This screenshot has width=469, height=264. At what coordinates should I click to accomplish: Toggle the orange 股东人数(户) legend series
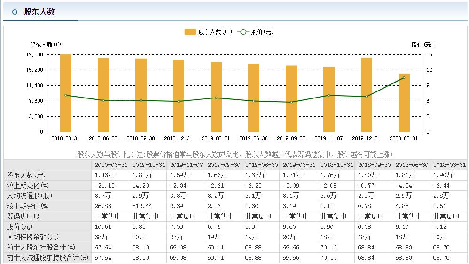pos(209,32)
